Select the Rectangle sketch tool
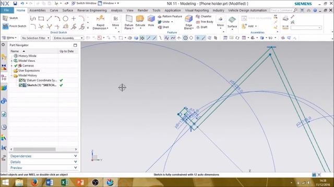 (41, 19)
